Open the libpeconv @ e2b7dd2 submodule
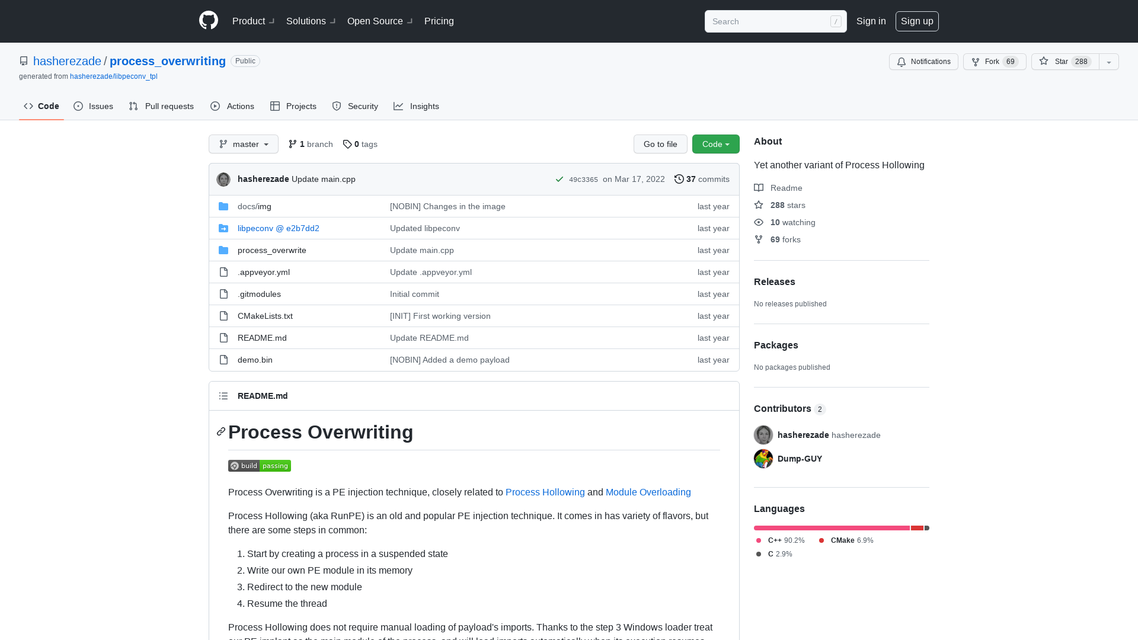1138x640 pixels. coord(279,228)
